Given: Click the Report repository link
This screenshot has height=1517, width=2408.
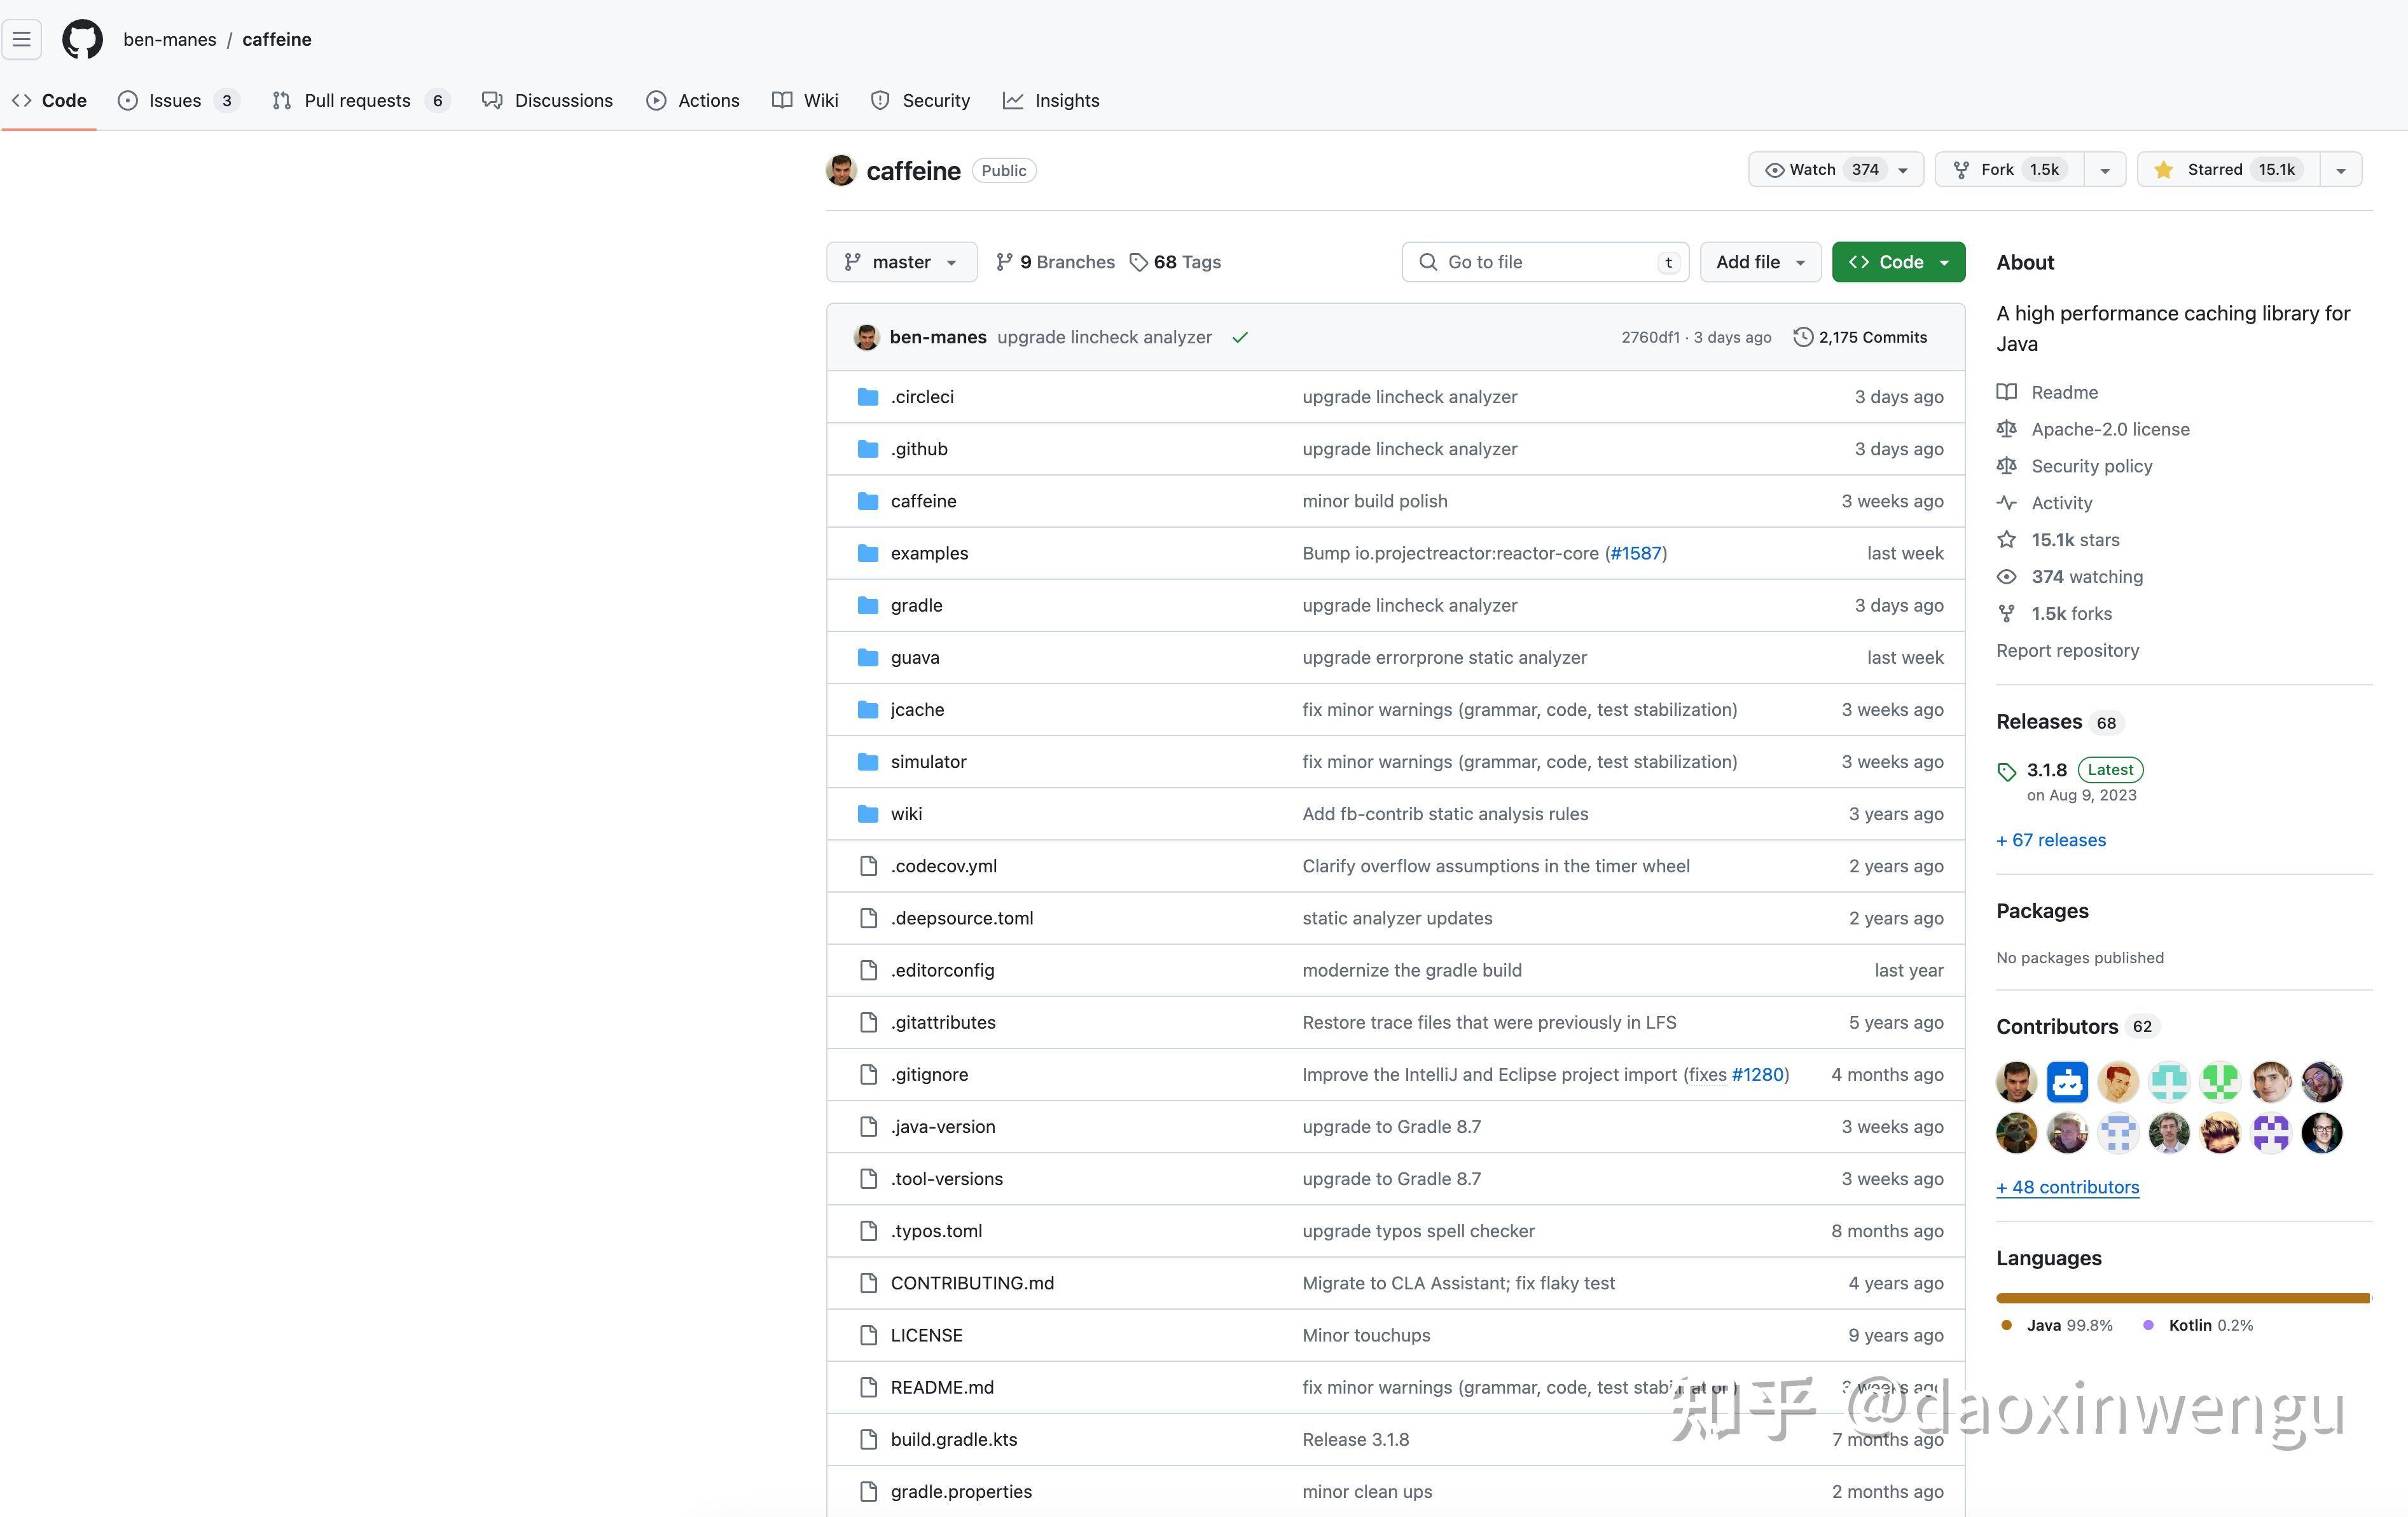Looking at the screenshot, I should [x=2067, y=650].
